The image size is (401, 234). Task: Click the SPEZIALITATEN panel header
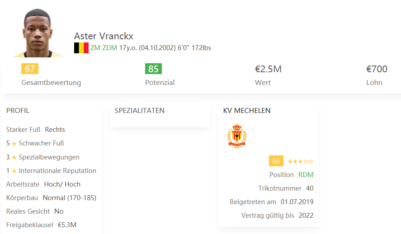click(x=140, y=111)
